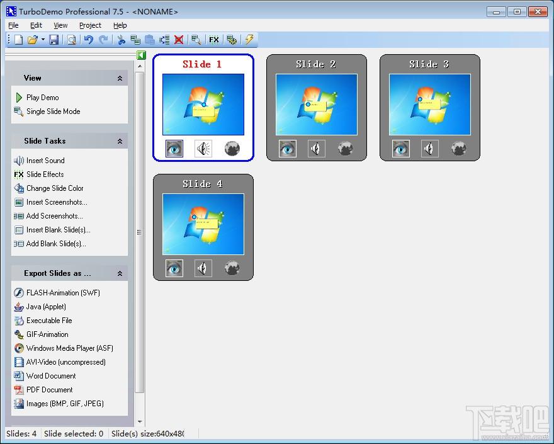Click the sidebar scroll up arrow
Image resolution: width=554 pixels, height=444 pixels.
(140, 66)
